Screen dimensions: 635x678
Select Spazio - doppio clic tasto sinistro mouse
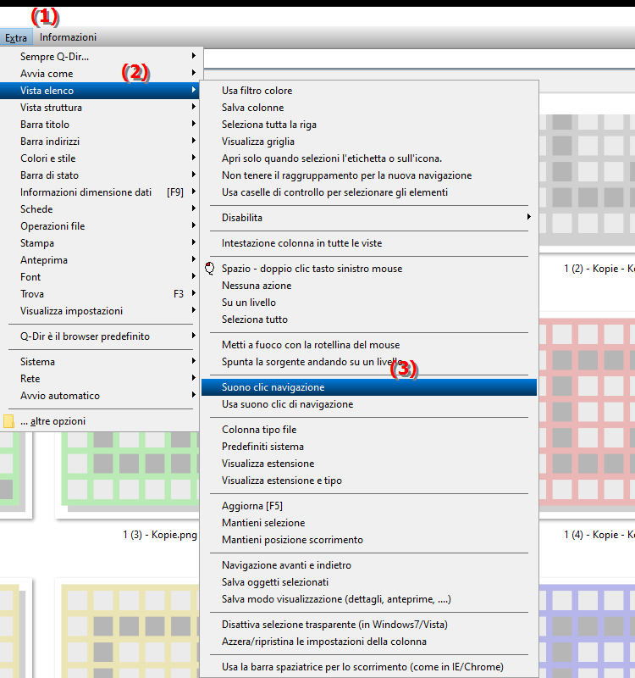pos(369,269)
